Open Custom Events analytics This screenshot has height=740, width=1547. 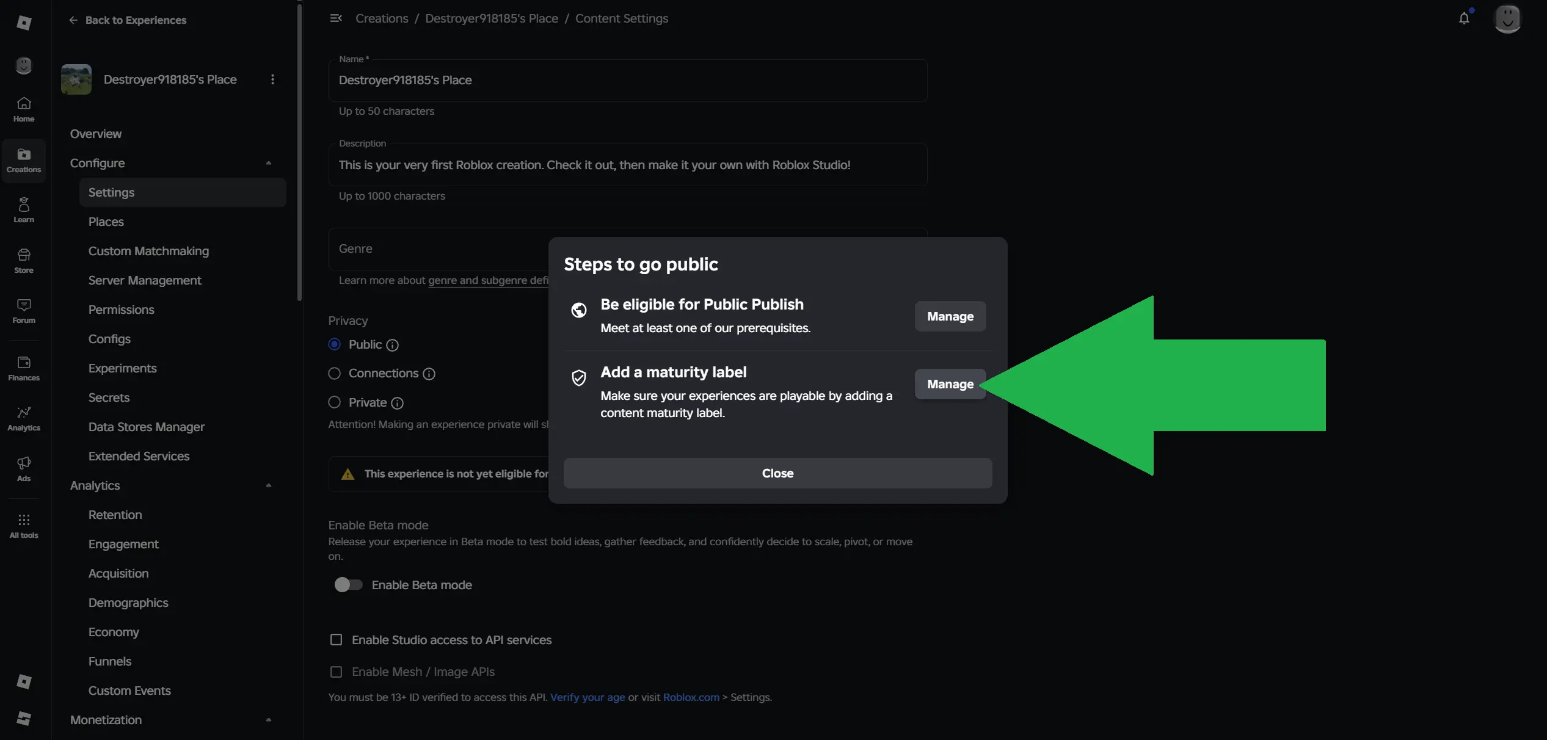coord(129,691)
